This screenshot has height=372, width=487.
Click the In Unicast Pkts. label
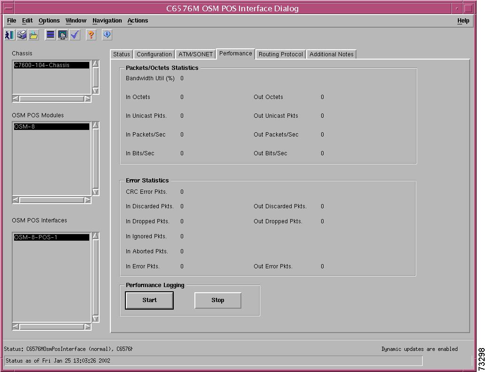click(x=146, y=116)
